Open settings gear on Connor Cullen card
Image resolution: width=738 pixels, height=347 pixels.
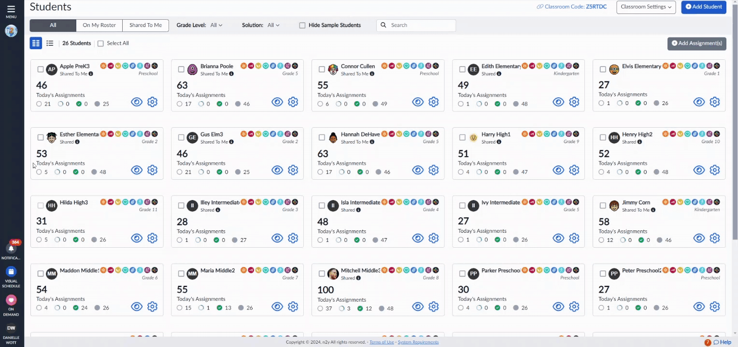[433, 102]
